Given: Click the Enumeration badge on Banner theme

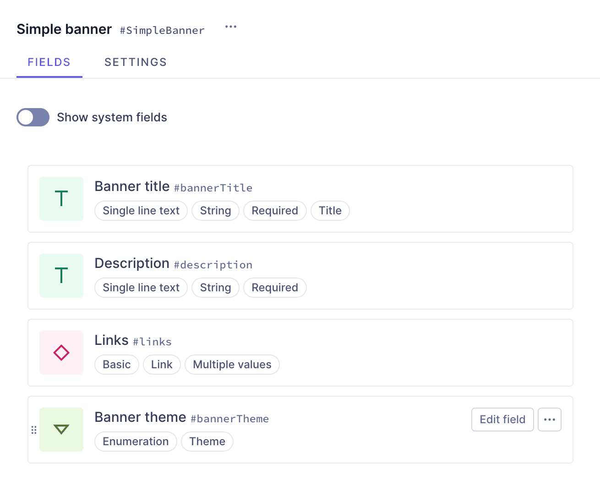Looking at the screenshot, I should [x=136, y=441].
